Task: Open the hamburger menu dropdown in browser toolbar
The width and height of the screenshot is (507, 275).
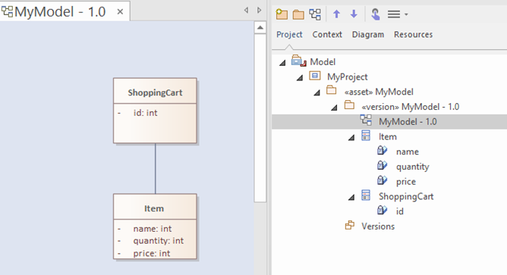Action: point(398,14)
